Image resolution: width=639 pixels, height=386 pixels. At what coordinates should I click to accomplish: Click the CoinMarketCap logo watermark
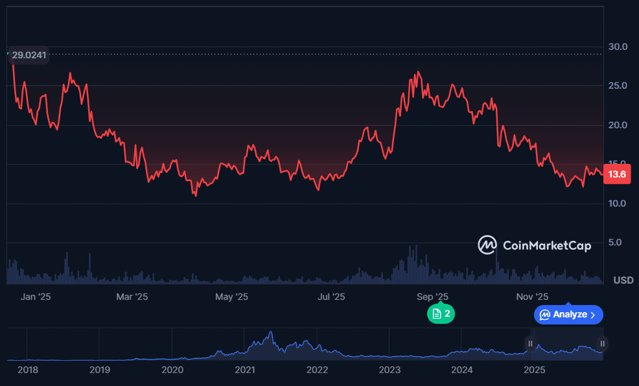click(535, 245)
